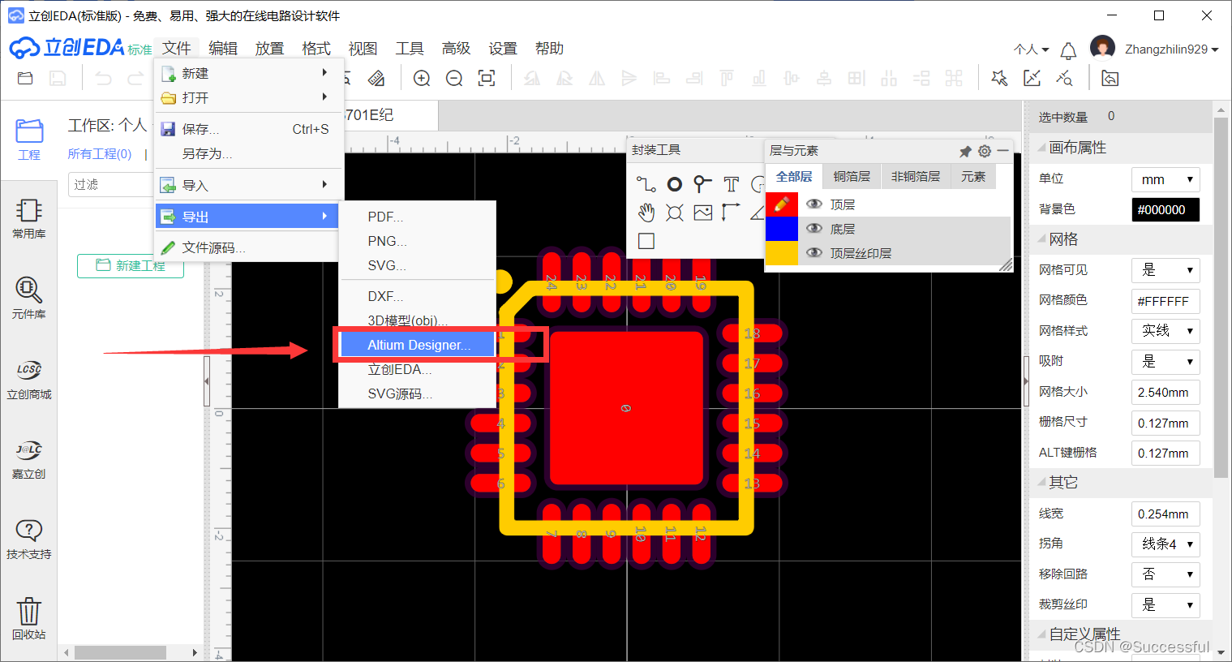Select the hole tool in 封装工具
Image resolution: width=1232 pixels, height=662 pixels.
pyautogui.click(x=674, y=213)
